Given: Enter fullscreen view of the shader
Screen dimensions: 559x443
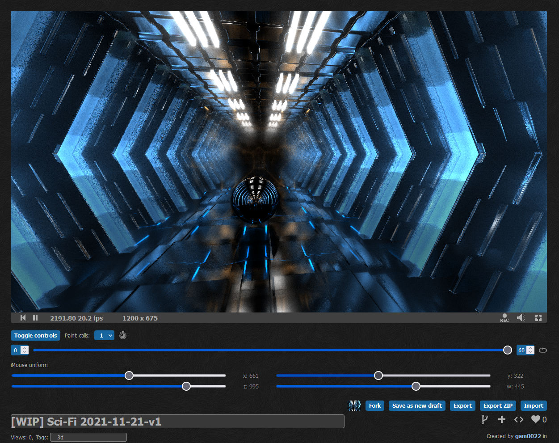Looking at the screenshot, I should coord(538,318).
